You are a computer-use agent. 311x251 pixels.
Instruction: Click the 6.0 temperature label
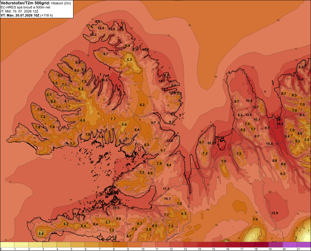pyautogui.click(x=300, y=133)
